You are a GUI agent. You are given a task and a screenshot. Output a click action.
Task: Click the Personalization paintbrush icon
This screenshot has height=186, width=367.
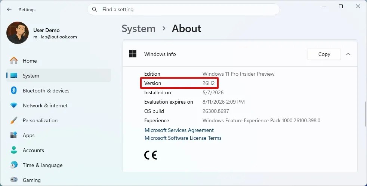[x=14, y=120]
